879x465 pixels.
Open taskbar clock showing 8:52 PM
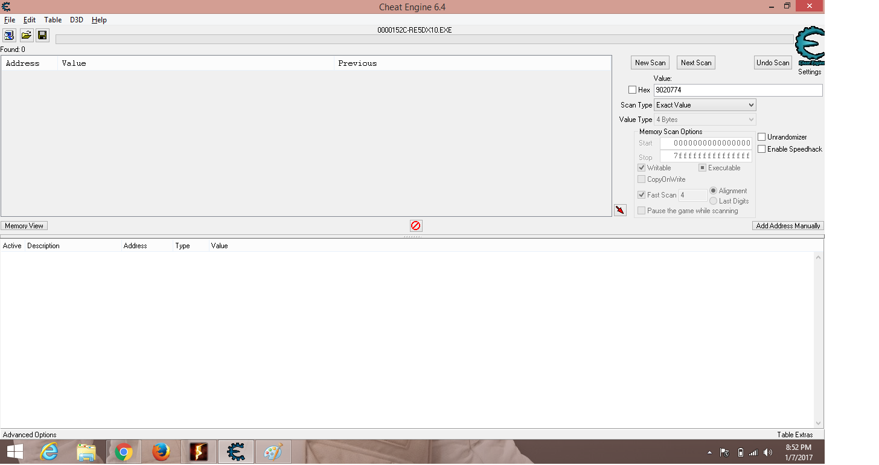(798, 452)
